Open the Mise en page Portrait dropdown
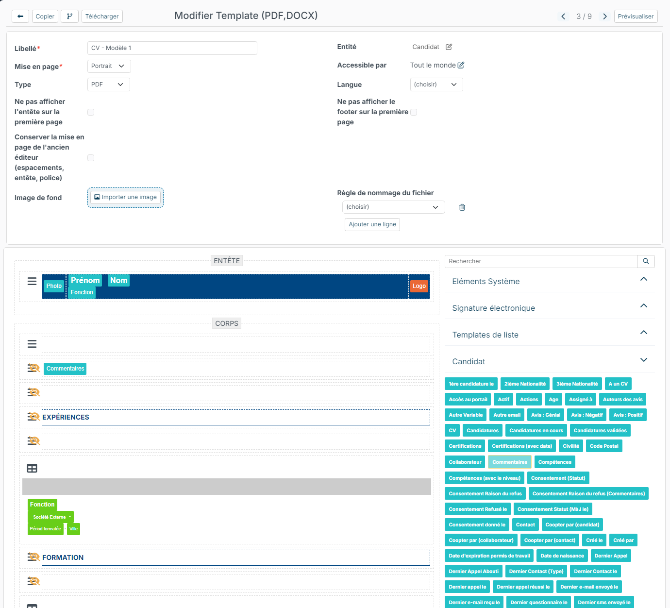This screenshot has height=608, width=670. pyautogui.click(x=109, y=66)
